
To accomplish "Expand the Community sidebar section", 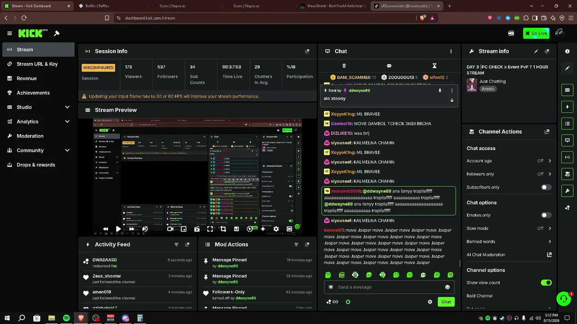I will [x=67, y=150].
